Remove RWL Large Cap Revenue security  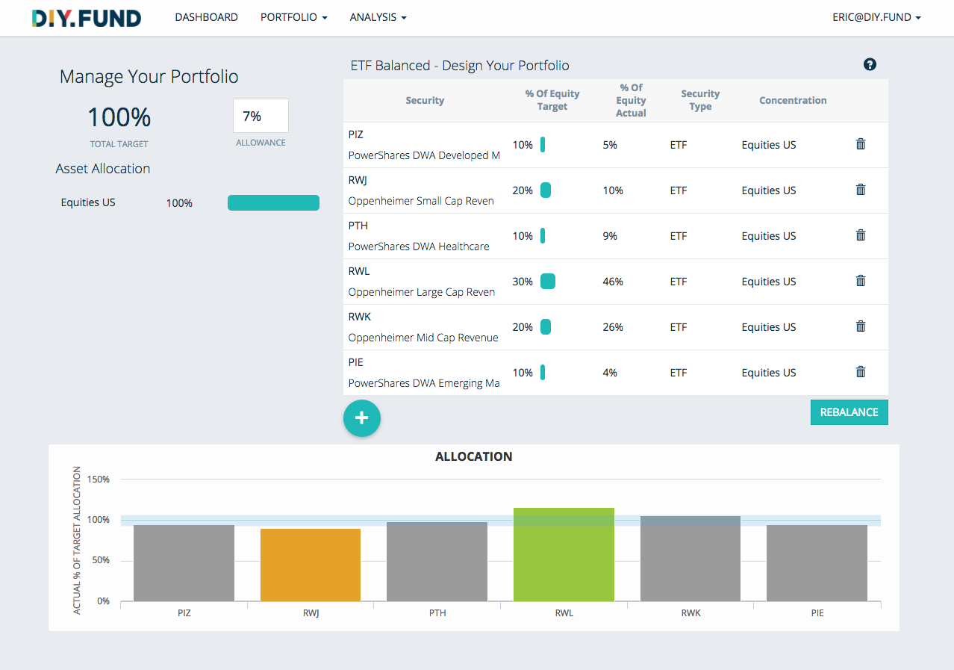click(860, 281)
